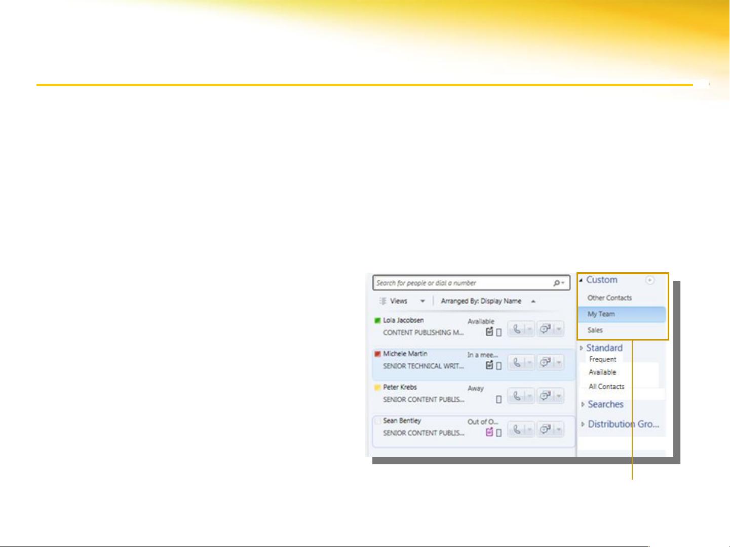
Task: Open call options dropdown for Michele Martin
Action: point(529,363)
